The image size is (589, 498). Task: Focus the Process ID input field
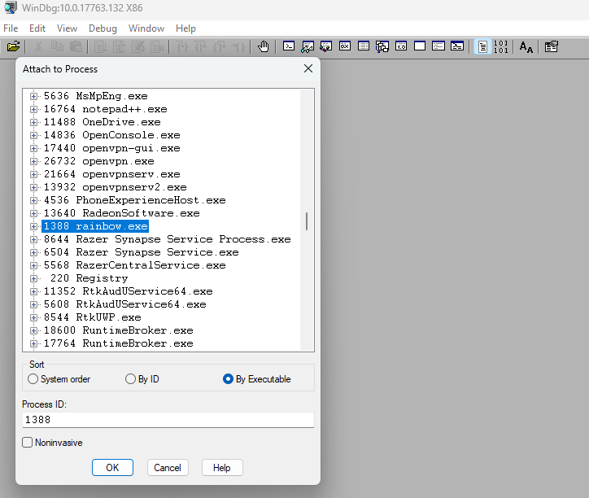point(168,419)
